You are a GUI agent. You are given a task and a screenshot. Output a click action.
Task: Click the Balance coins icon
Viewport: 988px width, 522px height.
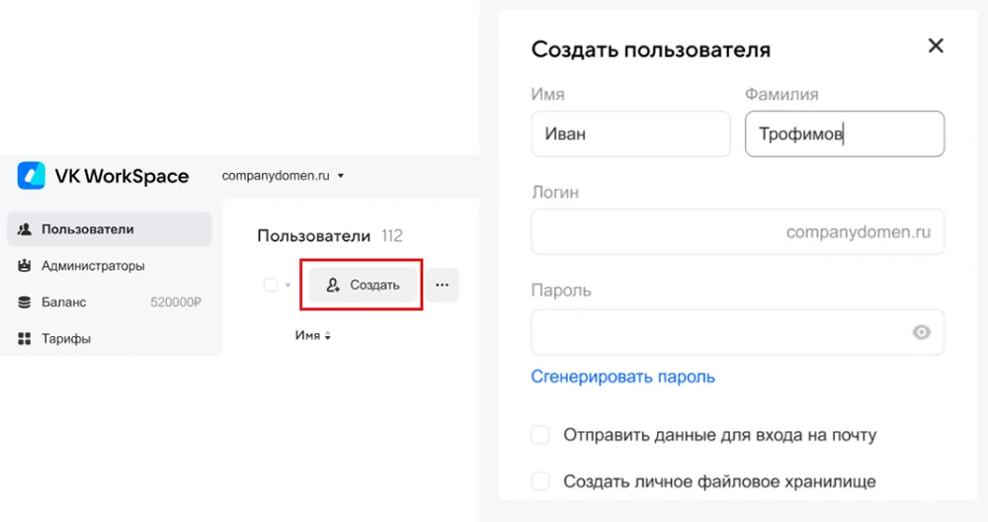pyautogui.click(x=25, y=303)
